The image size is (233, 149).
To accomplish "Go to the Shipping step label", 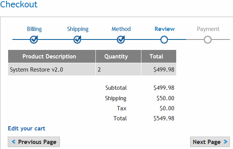I will [78, 29].
